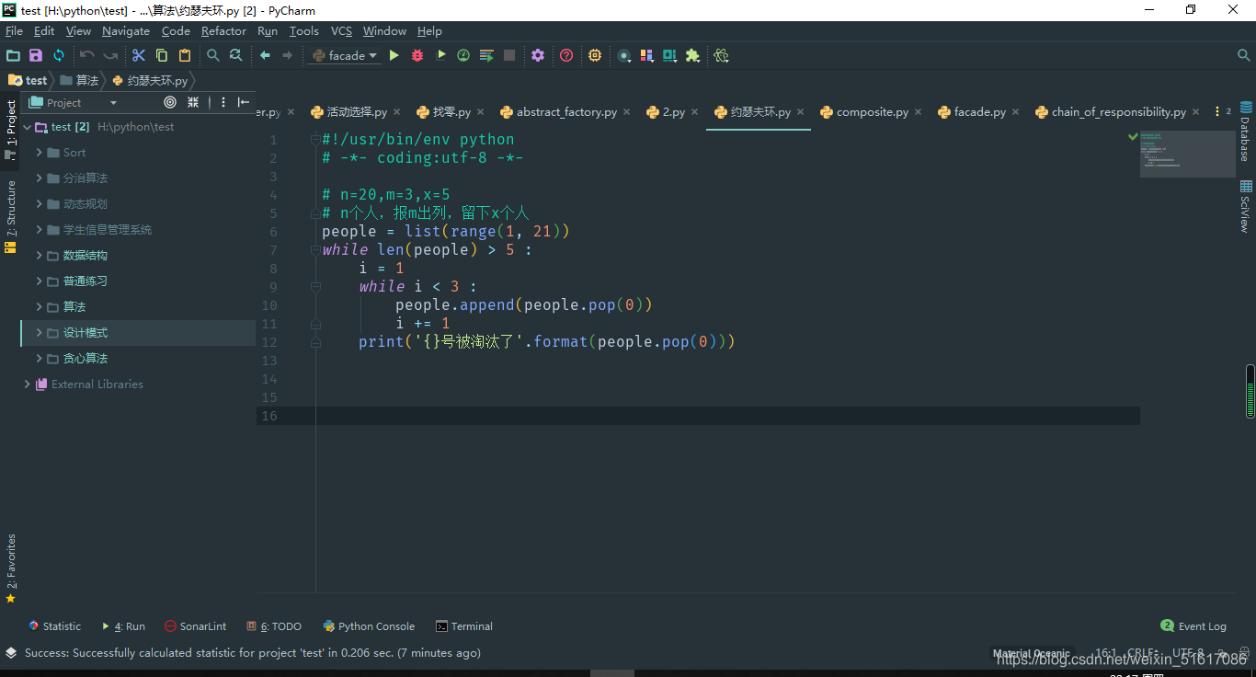
Task: Expand the 数据结构 folder
Action: [x=40, y=256]
